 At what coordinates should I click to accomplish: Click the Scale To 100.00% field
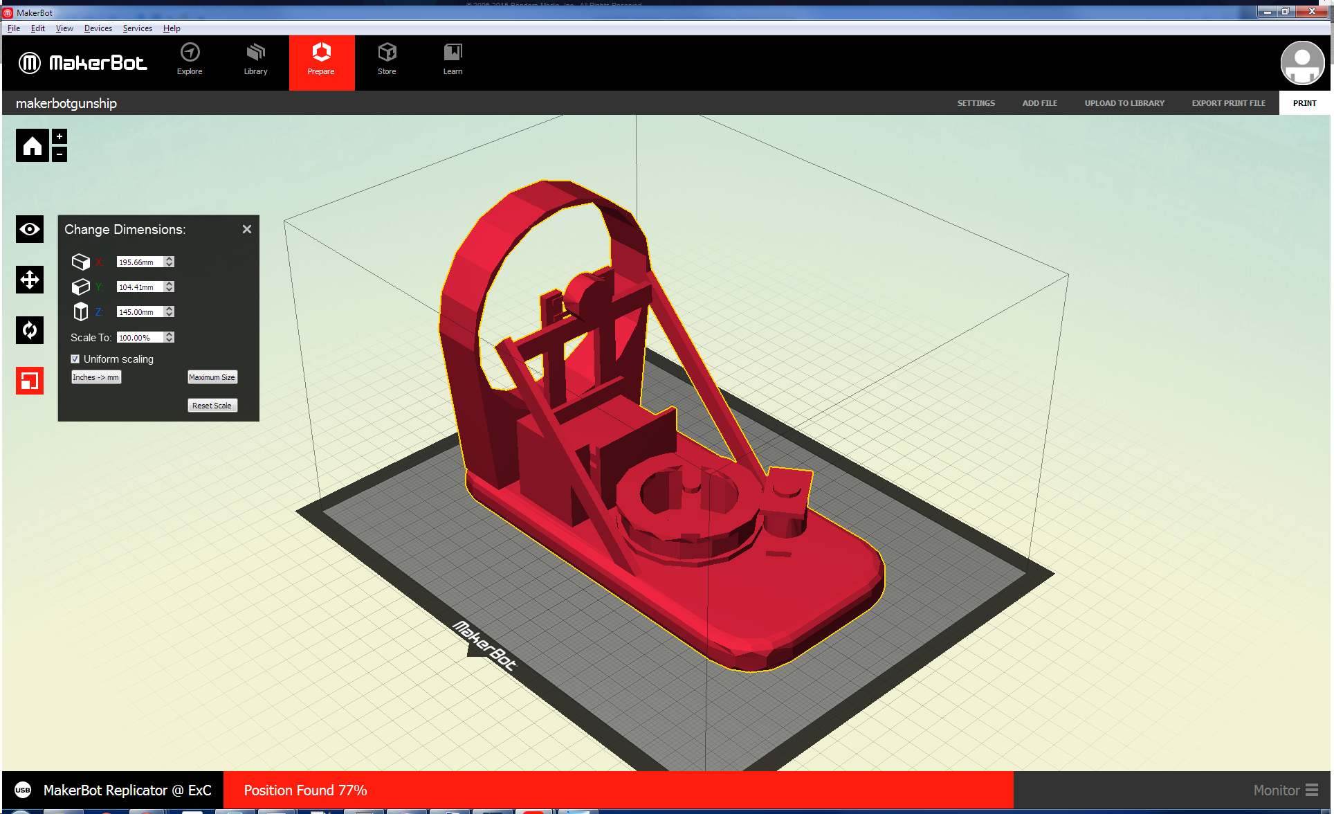coord(140,337)
